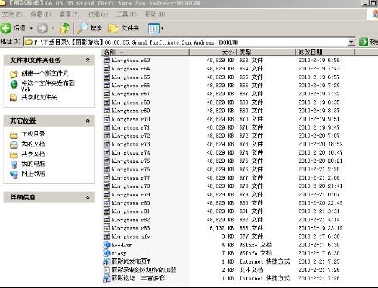
Task: Click 创建一个新文件夹 link
Action: tap(45, 74)
